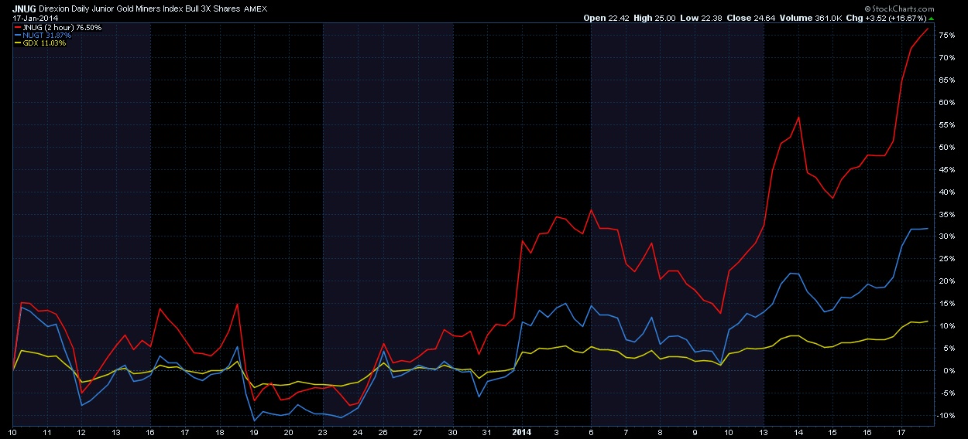
Task: Click the date axis label 24
Action: click(x=357, y=434)
